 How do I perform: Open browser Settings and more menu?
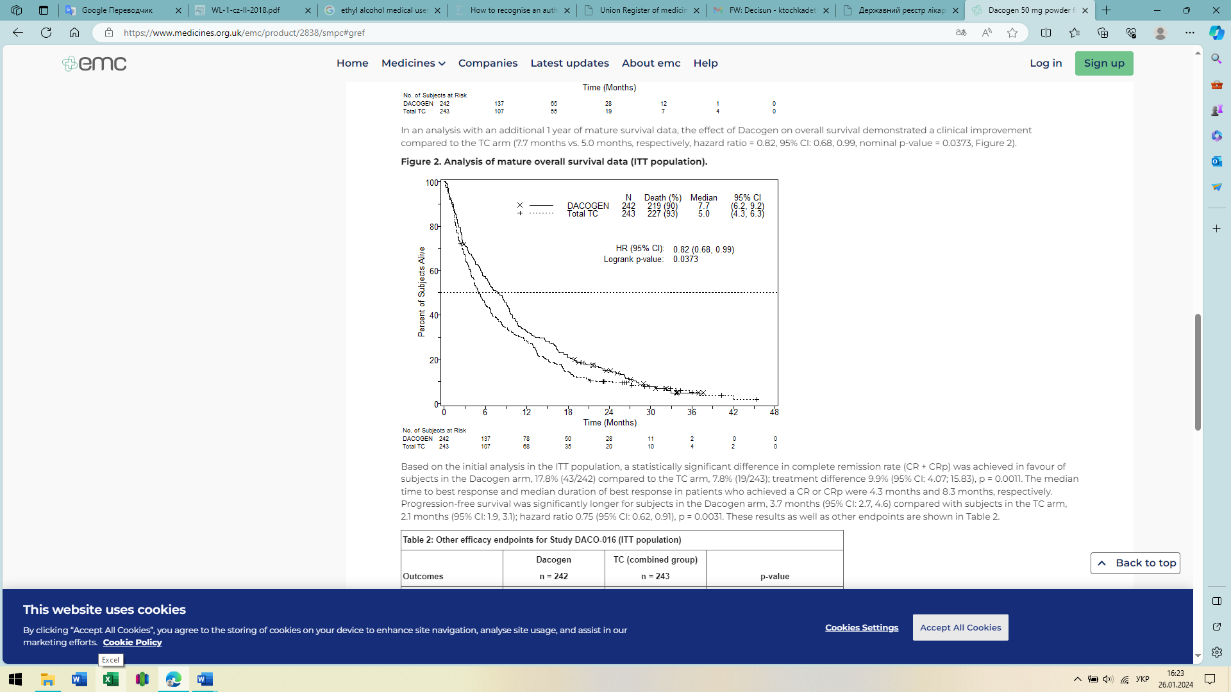point(1190,33)
